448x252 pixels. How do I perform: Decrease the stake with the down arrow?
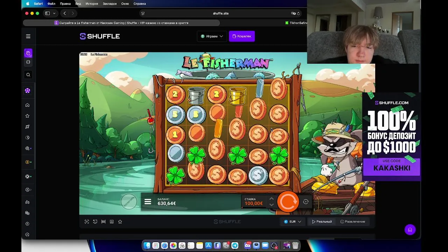(x=271, y=205)
